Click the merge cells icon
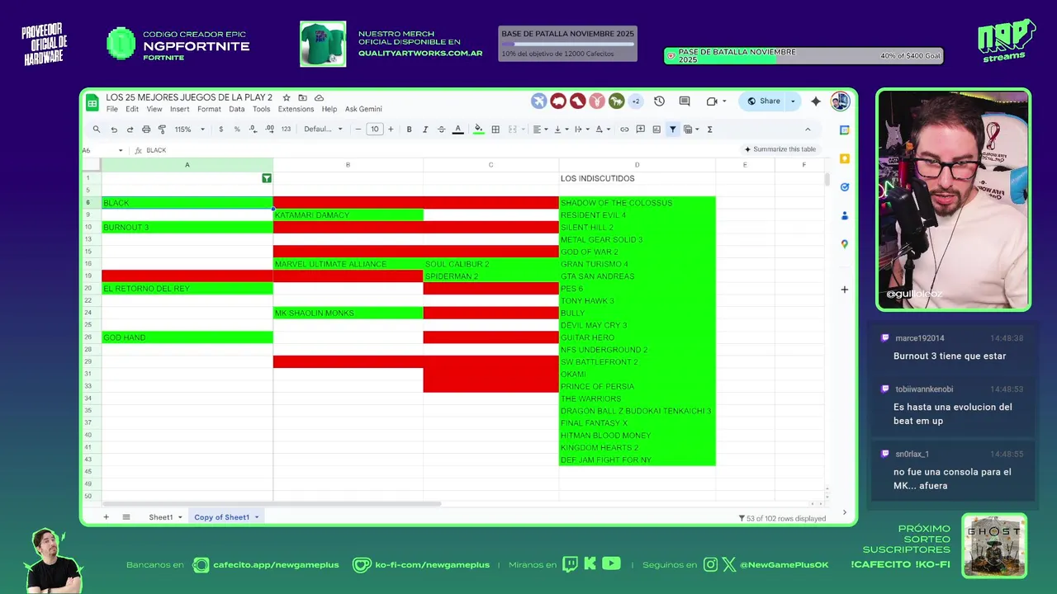 point(513,130)
